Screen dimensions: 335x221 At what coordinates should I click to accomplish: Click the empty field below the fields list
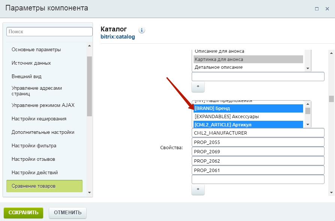pyautogui.click(x=258, y=76)
